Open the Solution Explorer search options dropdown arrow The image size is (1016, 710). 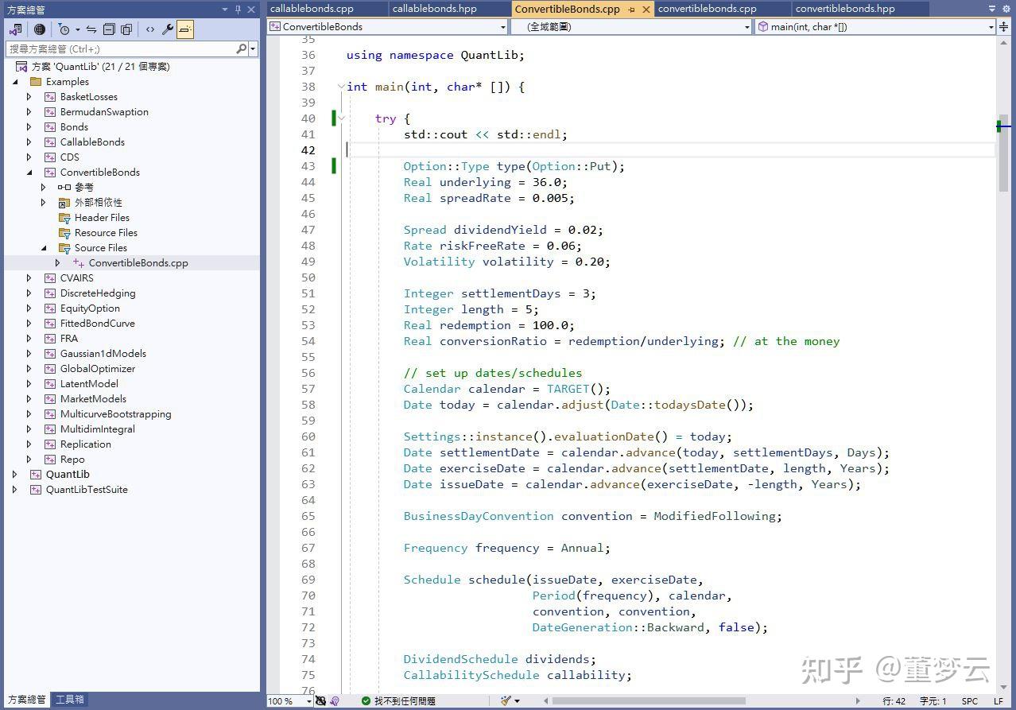pyautogui.click(x=253, y=48)
